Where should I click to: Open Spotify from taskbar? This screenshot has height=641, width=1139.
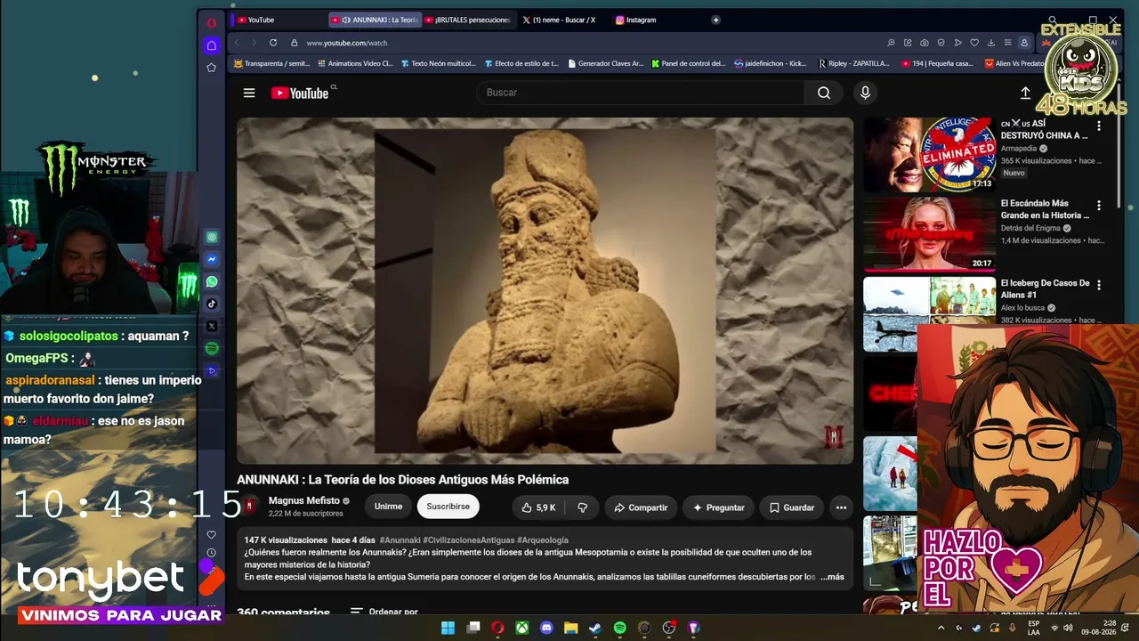point(620,628)
